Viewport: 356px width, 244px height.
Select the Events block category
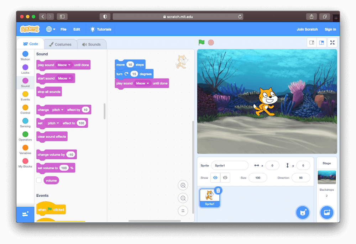pos(25,96)
